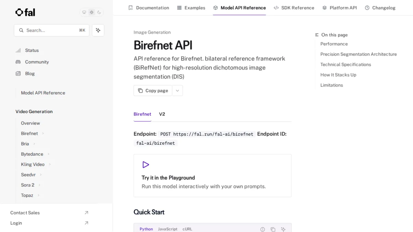This screenshot has width=413, height=232.
Task: Click the Changelog clock icon
Action: [x=367, y=8]
